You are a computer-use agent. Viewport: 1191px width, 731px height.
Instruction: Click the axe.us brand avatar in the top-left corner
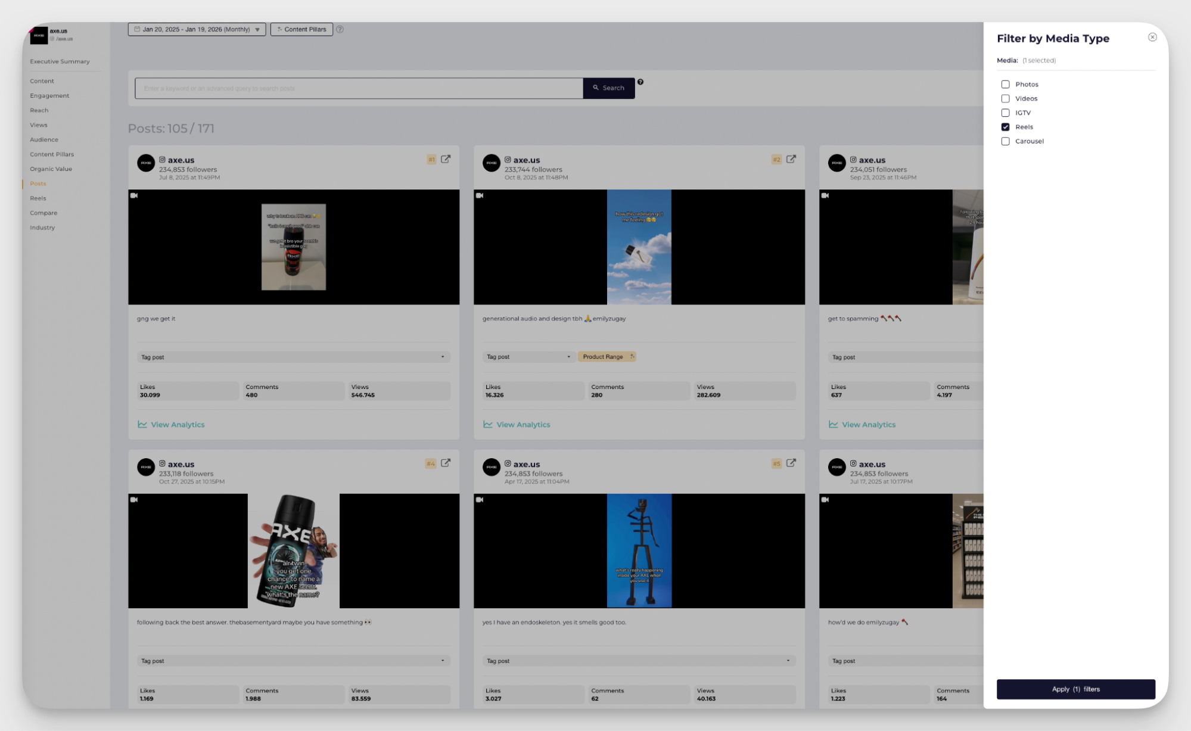click(x=38, y=36)
